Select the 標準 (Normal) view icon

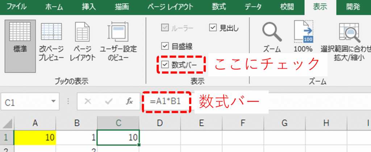click(20, 40)
